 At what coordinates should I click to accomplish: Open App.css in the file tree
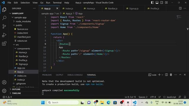click(24, 68)
